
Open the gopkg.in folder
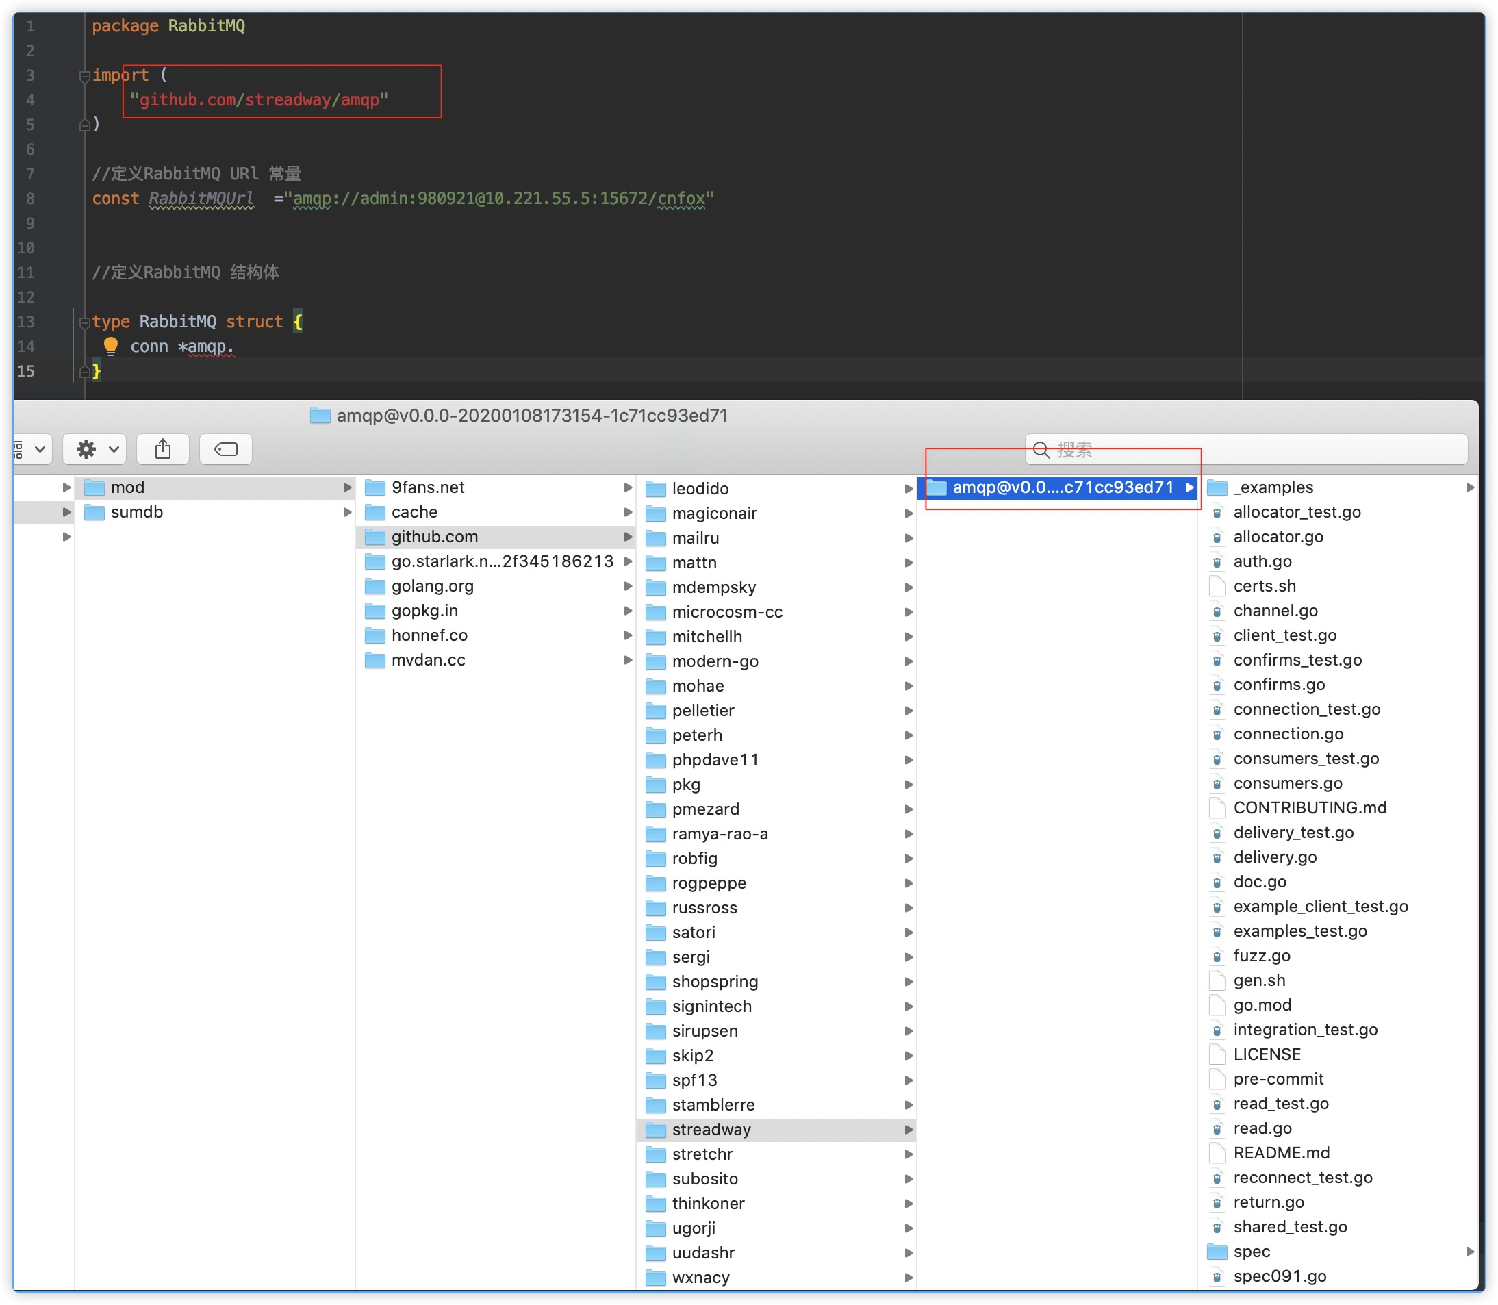(496, 611)
